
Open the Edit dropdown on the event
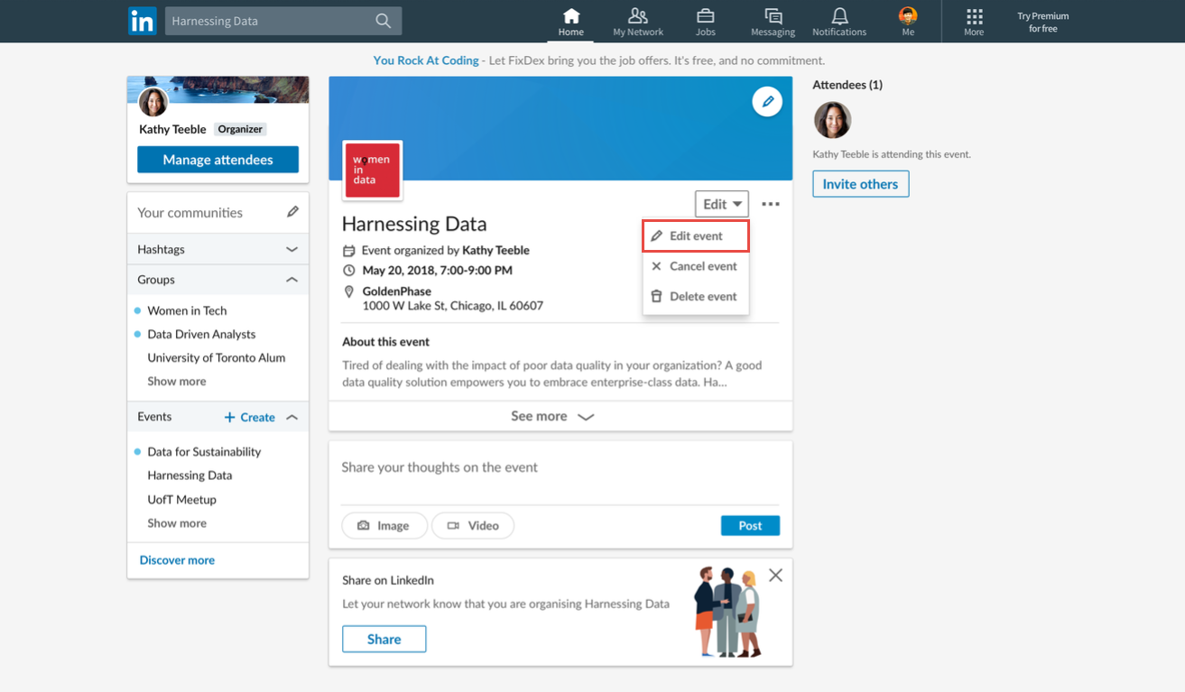pos(721,203)
